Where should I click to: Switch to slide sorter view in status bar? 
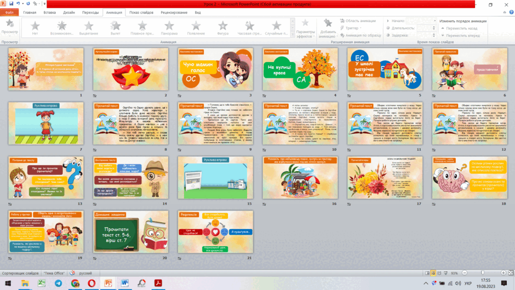(433, 273)
